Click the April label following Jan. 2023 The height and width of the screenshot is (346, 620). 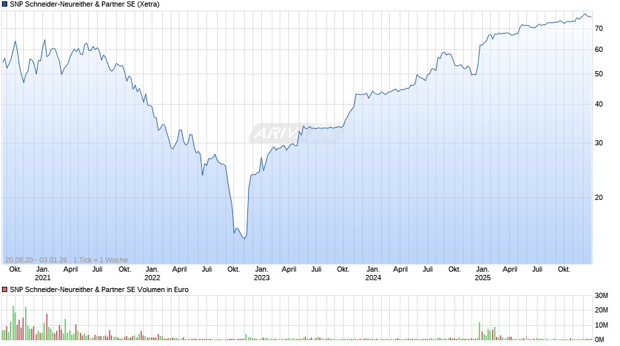click(289, 270)
